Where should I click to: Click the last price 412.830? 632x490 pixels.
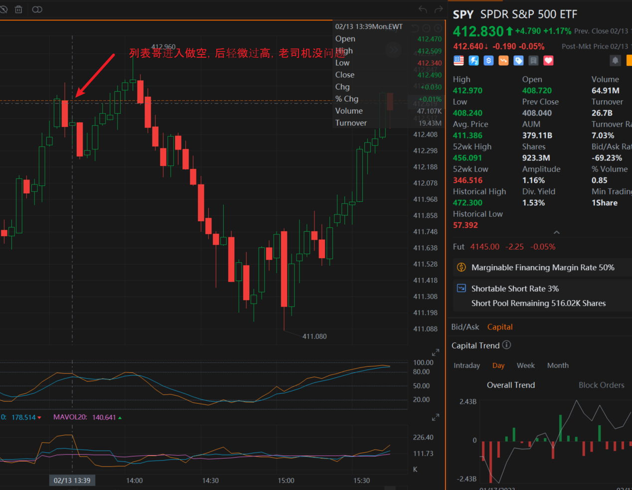tap(478, 31)
